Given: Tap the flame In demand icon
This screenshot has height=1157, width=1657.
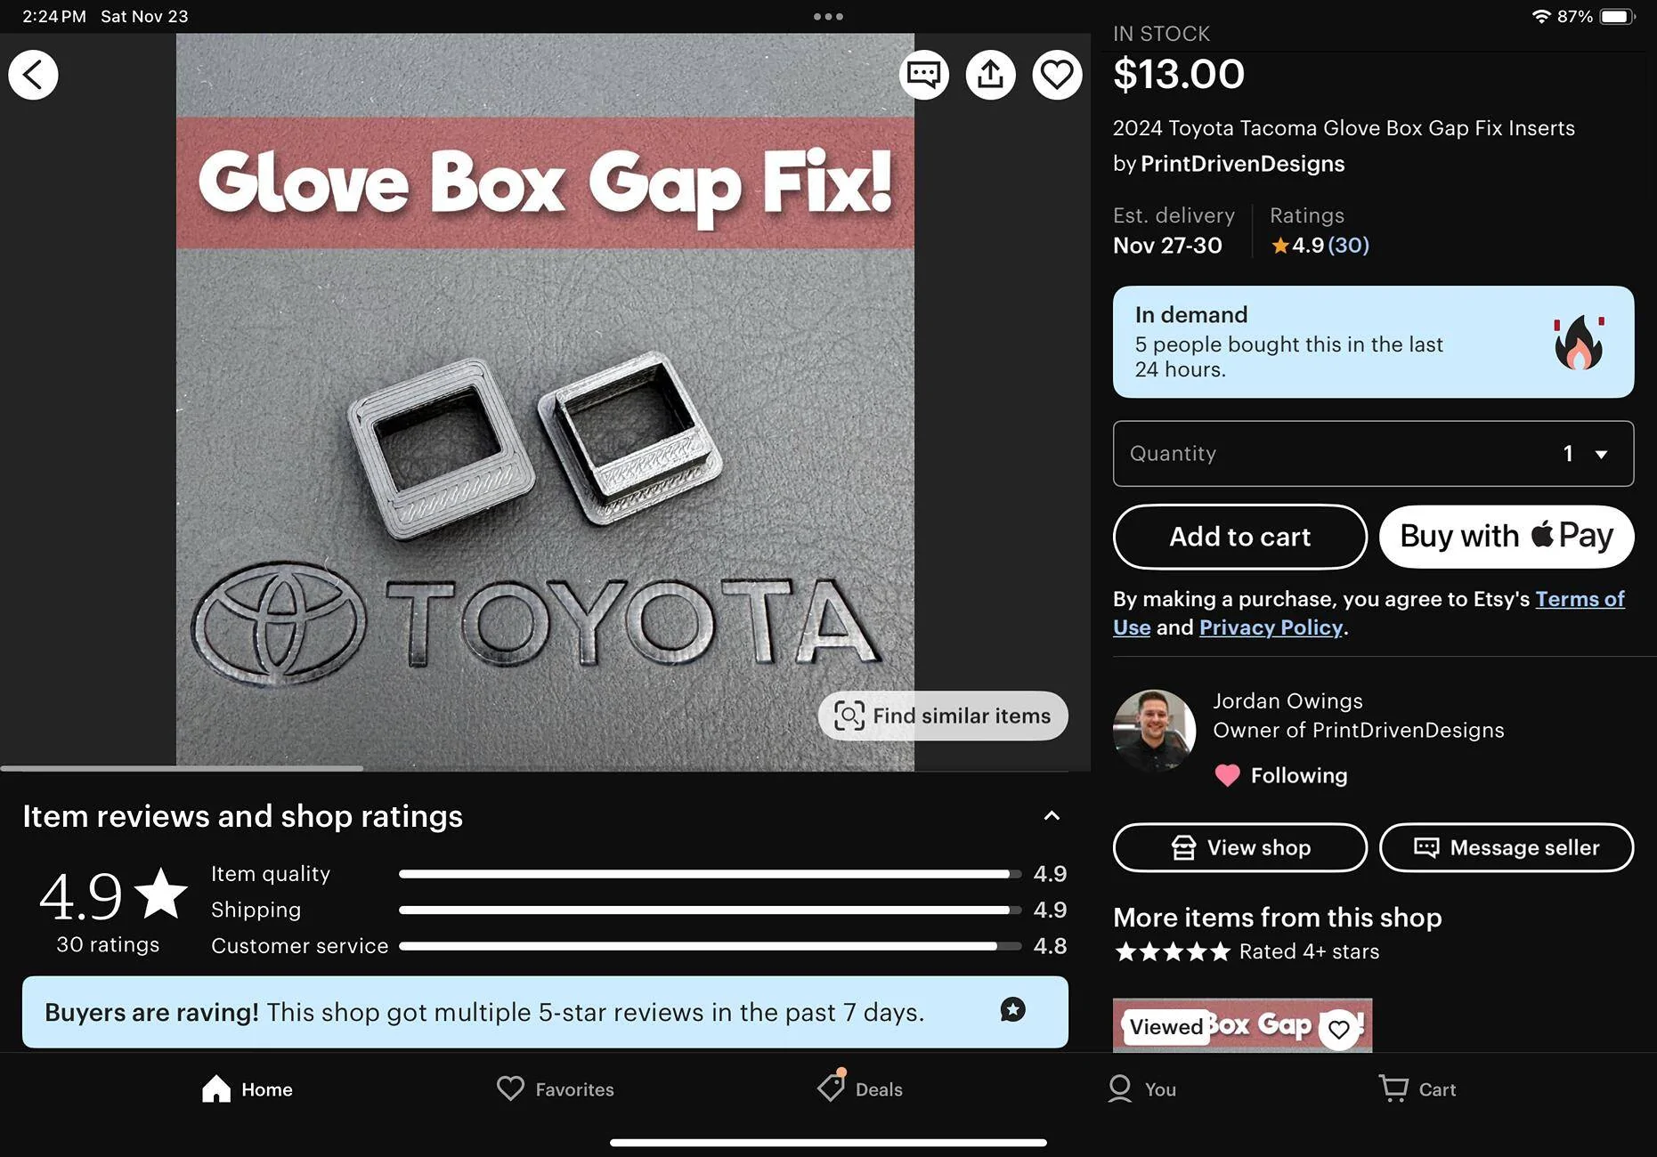Looking at the screenshot, I should (x=1579, y=342).
